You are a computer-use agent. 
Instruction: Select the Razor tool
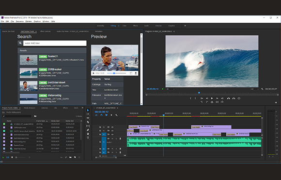coord(88,122)
